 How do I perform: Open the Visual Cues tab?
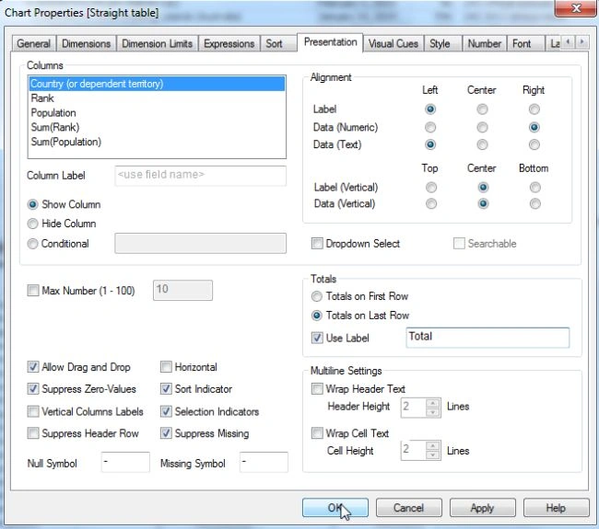tap(393, 44)
